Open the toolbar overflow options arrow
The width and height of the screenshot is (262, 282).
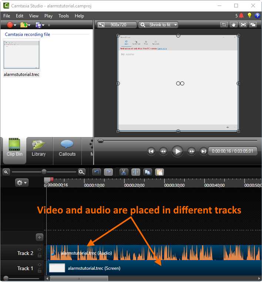(x=49, y=25)
